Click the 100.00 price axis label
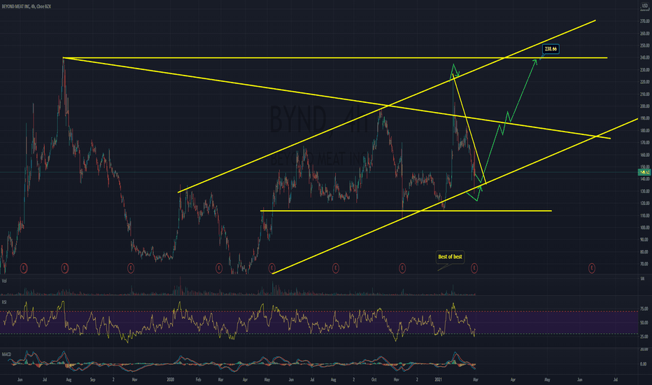652x385 pixels. [645, 227]
